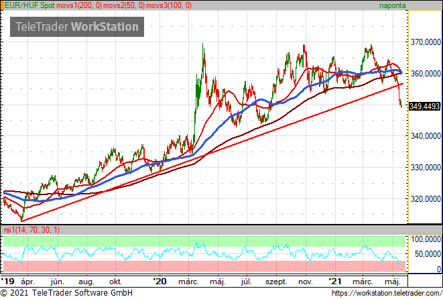Click the 370,0000 price axis label
Screen dimensions: 443x299
(426, 42)
